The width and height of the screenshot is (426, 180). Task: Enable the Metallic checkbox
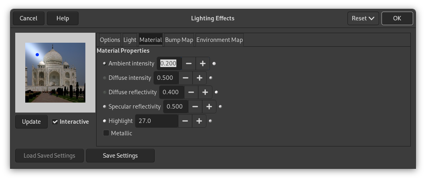(x=106, y=133)
